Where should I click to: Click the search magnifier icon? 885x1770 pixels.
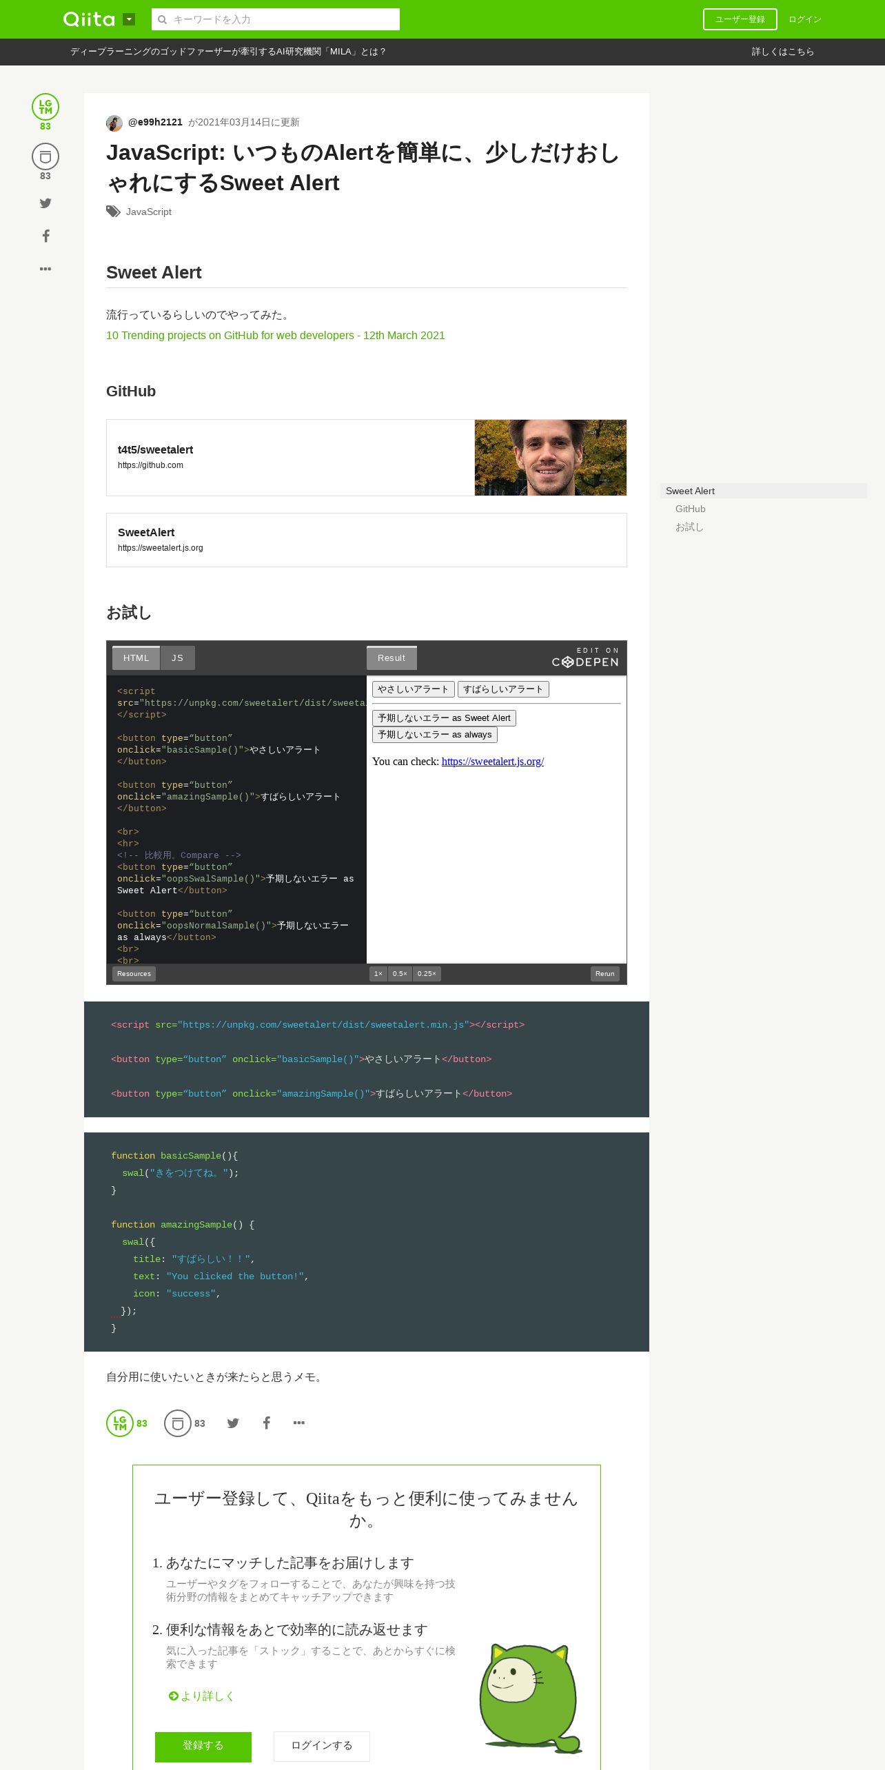pos(163,19)
